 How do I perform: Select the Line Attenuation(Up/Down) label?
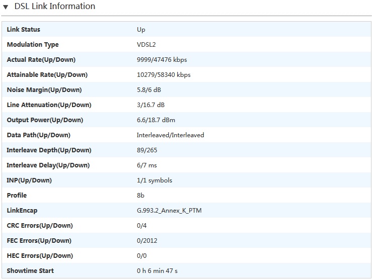[49, 105]
